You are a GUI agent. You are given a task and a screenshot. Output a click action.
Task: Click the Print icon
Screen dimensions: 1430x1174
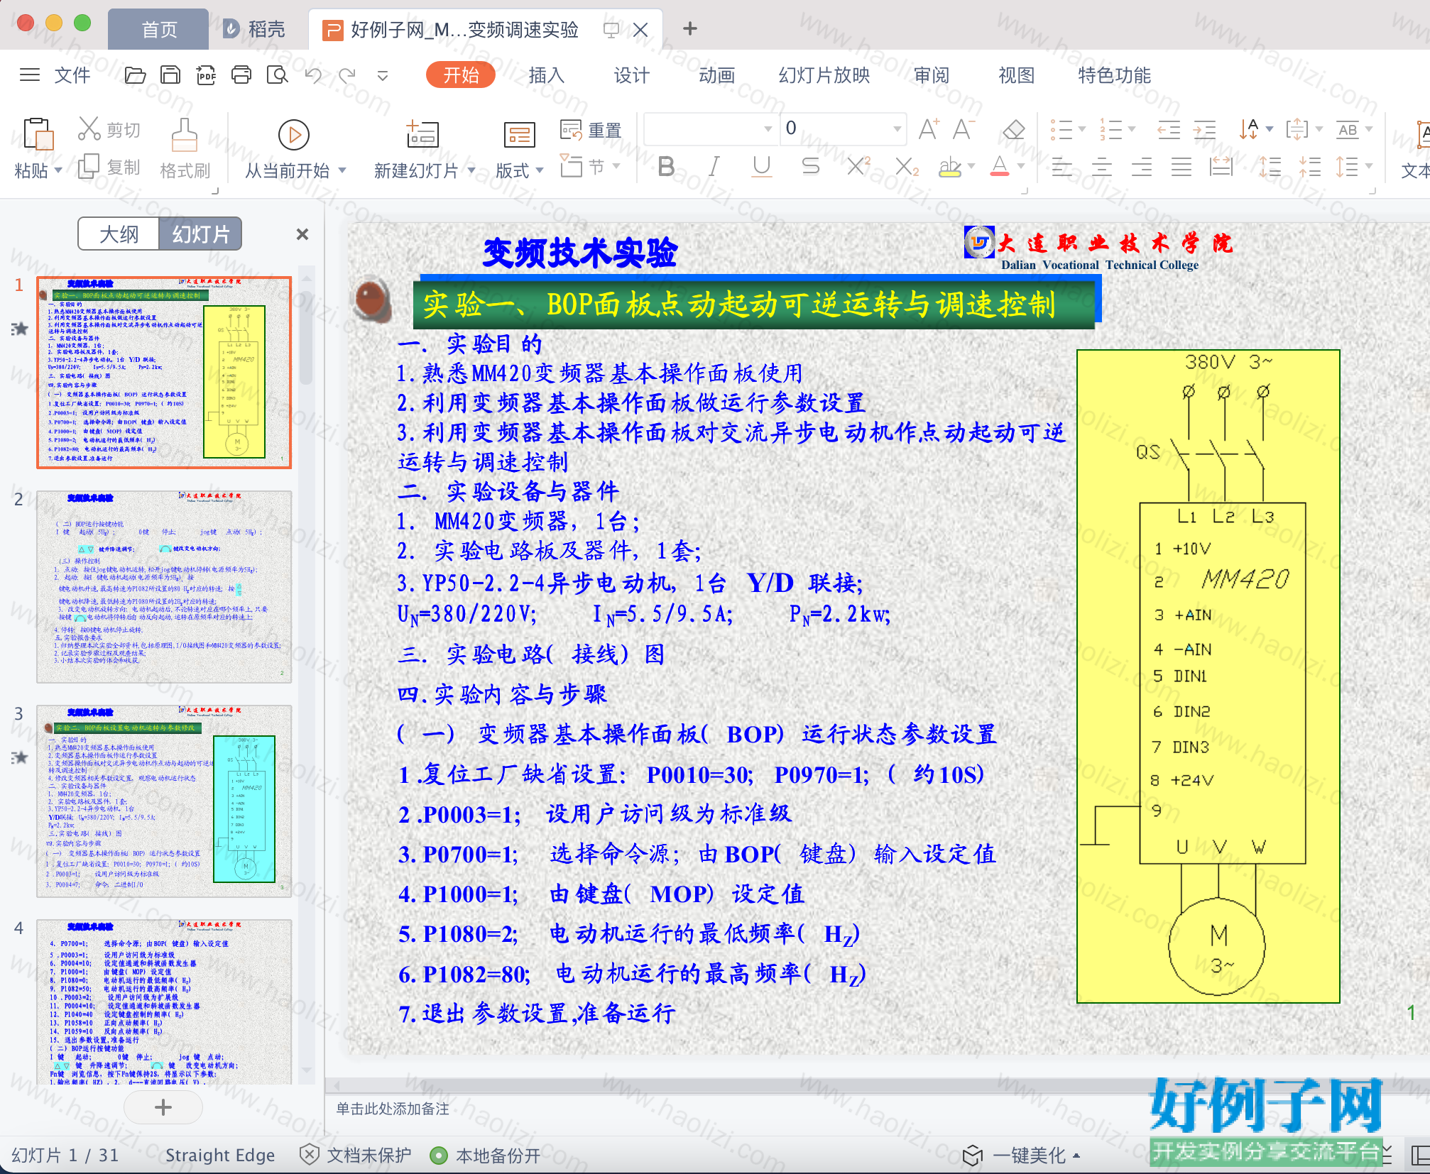(241, 75)
